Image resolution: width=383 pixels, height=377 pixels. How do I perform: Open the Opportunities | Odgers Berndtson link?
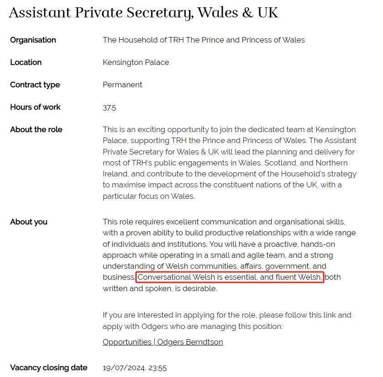(163, 342)
